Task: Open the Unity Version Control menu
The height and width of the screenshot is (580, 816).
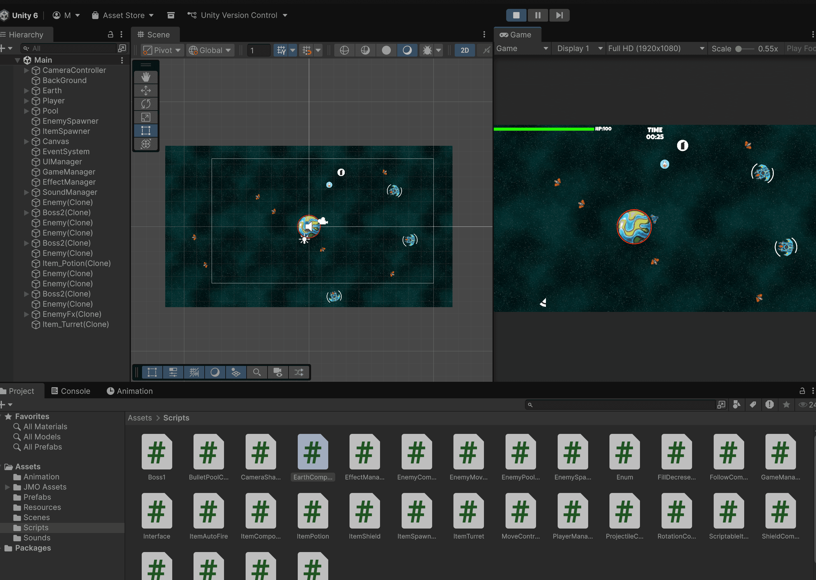Action: point(237,15)
